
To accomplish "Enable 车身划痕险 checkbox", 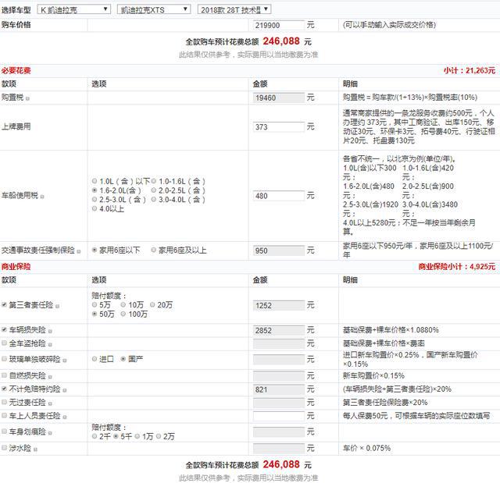I will coord(4,432).
